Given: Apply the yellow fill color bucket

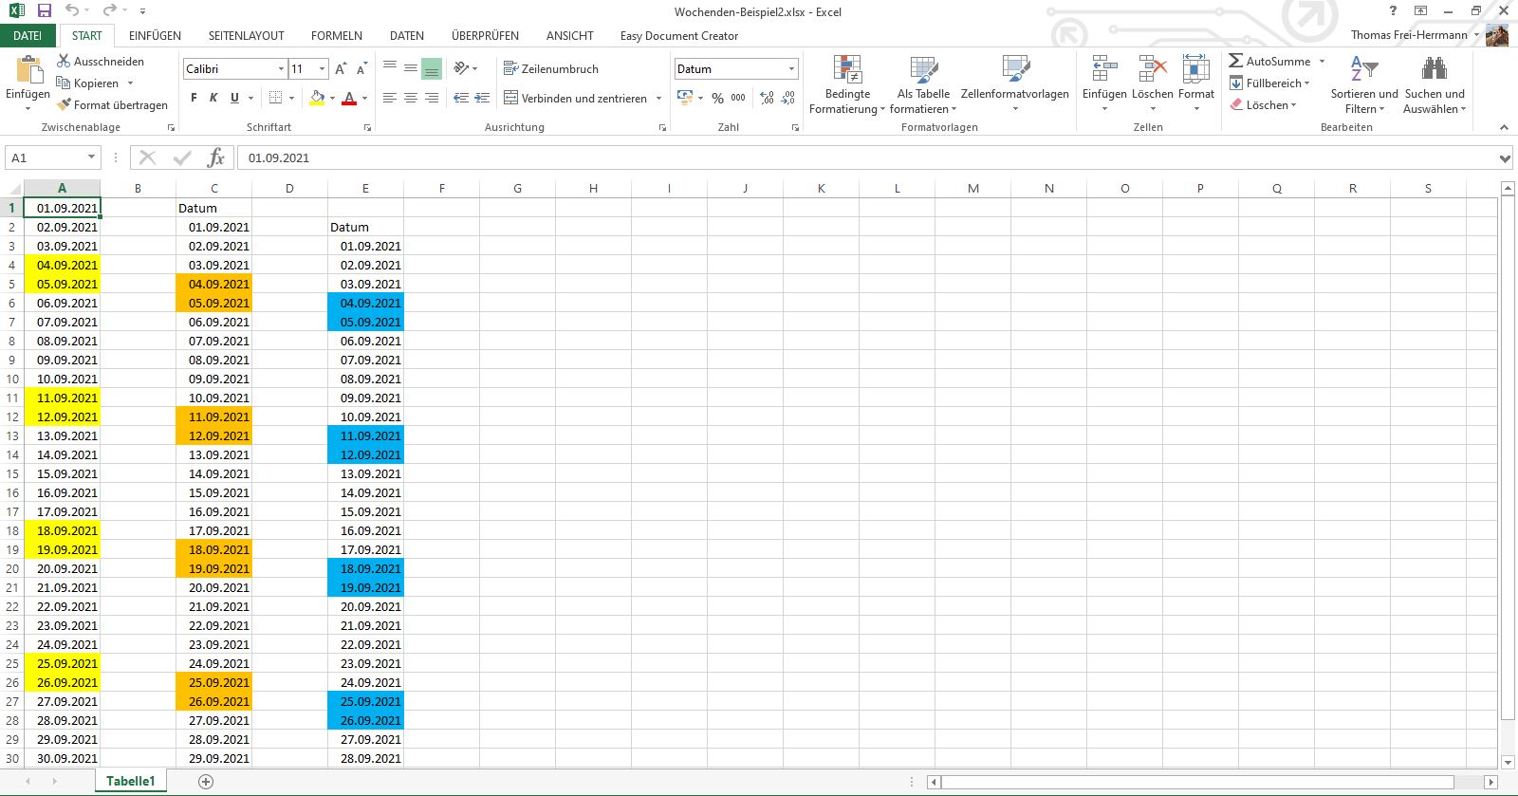Looking at the screenshot, I should tap(317, 98).
